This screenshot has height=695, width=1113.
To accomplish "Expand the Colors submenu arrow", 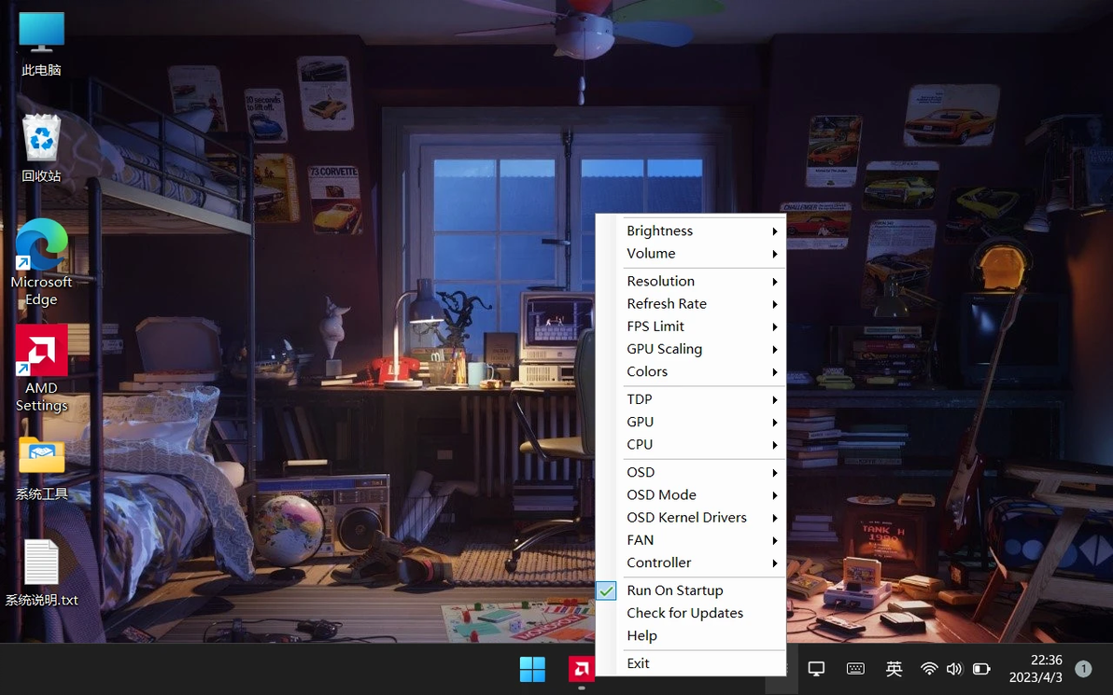I will coord(775,372).
